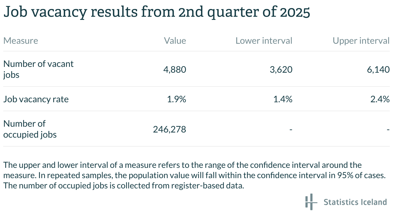
Task: Click the 246,278 occupied jobs value
Action: (170, 129)
